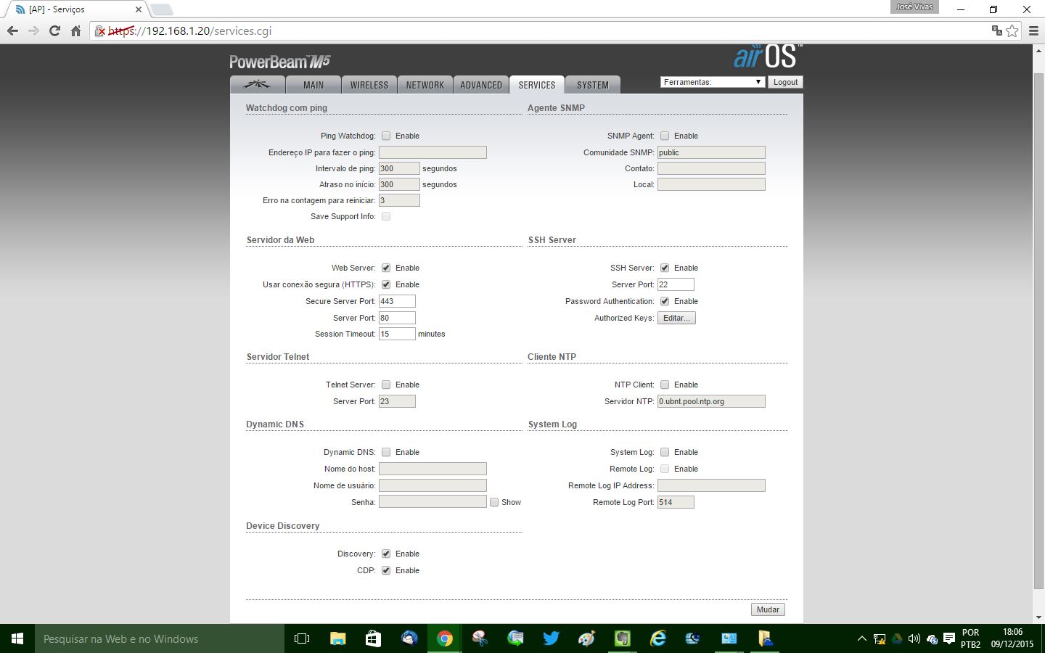Select the SERVICES tab
Image resolution: width=1045 pixels, height=653 pixels.
(537, 85)
